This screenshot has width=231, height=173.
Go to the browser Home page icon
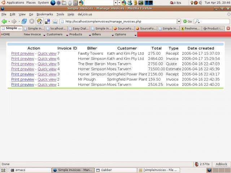pos(39,21)
